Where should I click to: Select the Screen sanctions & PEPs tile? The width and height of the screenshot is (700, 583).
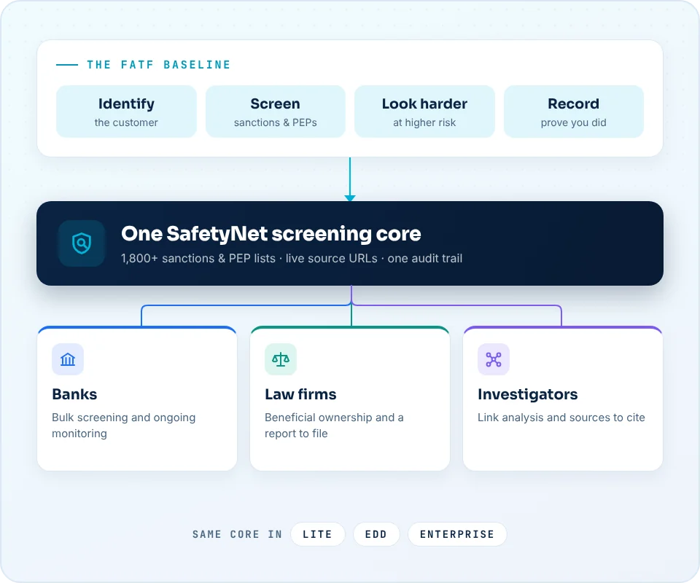coord(276,111)
